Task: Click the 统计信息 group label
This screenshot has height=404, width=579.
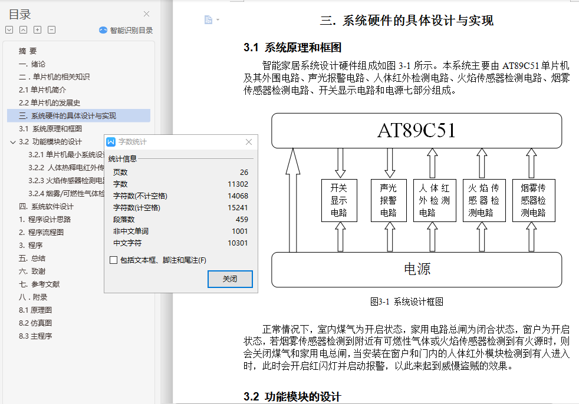Action: (122, 159)
